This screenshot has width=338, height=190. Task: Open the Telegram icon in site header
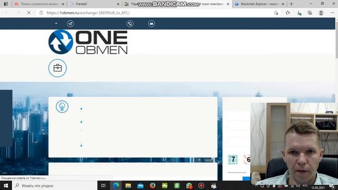70,24
